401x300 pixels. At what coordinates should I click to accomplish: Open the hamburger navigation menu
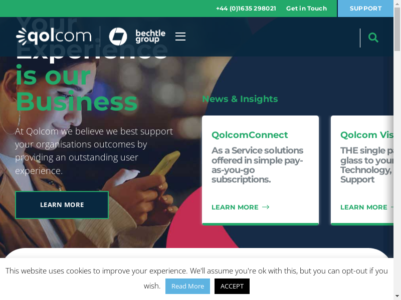[180, 36]
